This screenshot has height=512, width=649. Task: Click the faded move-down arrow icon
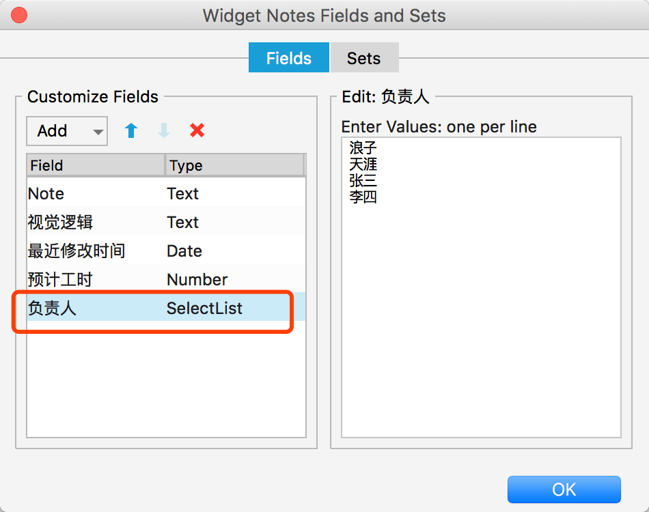pos(164,130)
